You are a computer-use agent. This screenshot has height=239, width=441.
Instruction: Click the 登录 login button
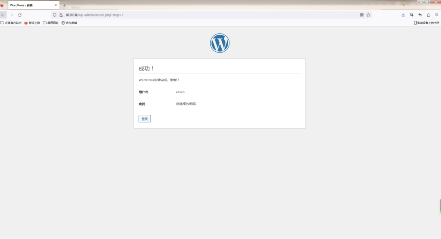(145, 119)
